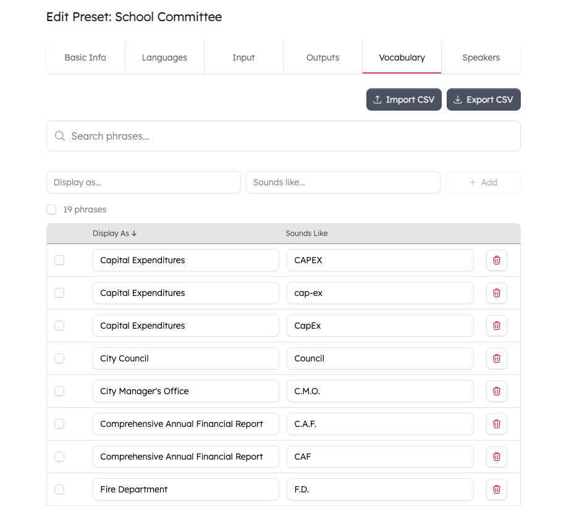Click the Search phrases field
This screenshot has height=506, width=569.
point(283,135)
